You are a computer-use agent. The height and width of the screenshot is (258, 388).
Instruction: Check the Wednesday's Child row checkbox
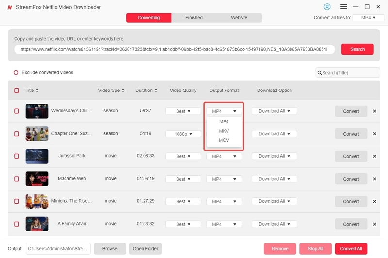pyautogui.click(x=16, y=111)
